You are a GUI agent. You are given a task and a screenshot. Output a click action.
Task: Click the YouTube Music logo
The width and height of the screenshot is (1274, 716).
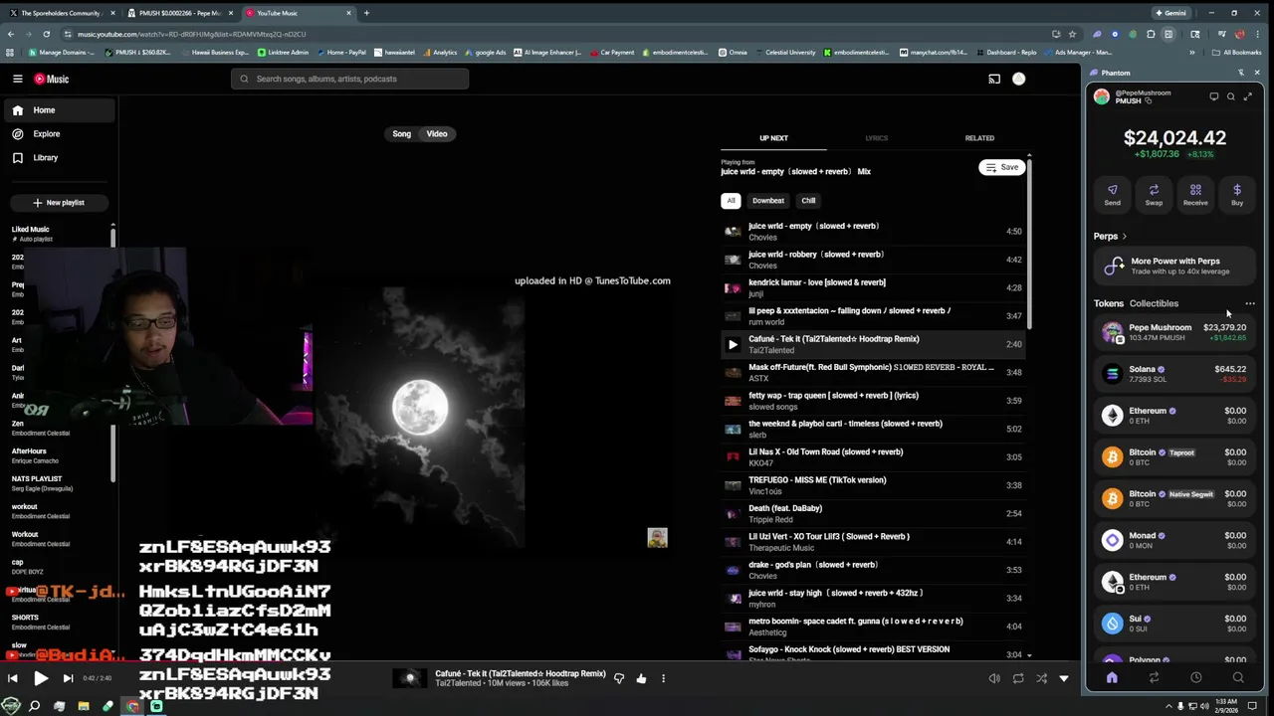click(x=52, y=79)
